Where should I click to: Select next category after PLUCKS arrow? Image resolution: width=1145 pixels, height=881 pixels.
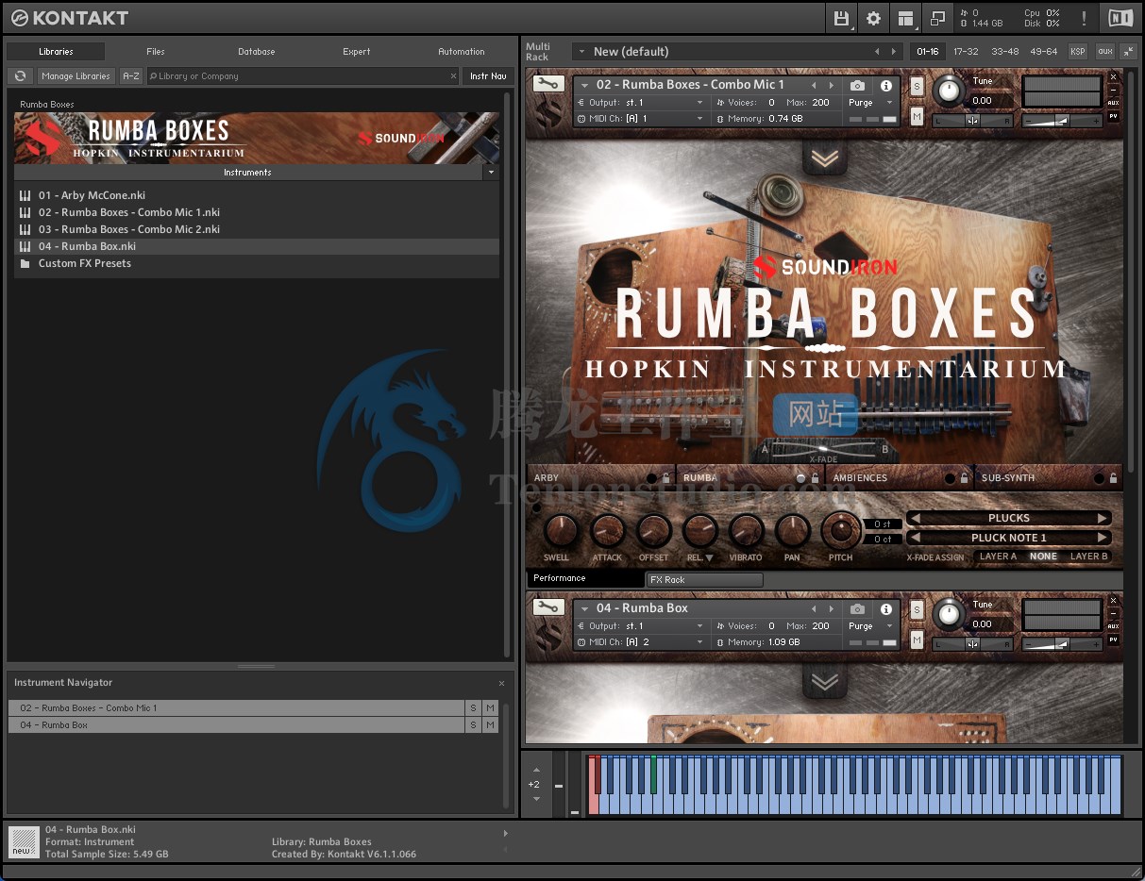[x=1102, y=518]
